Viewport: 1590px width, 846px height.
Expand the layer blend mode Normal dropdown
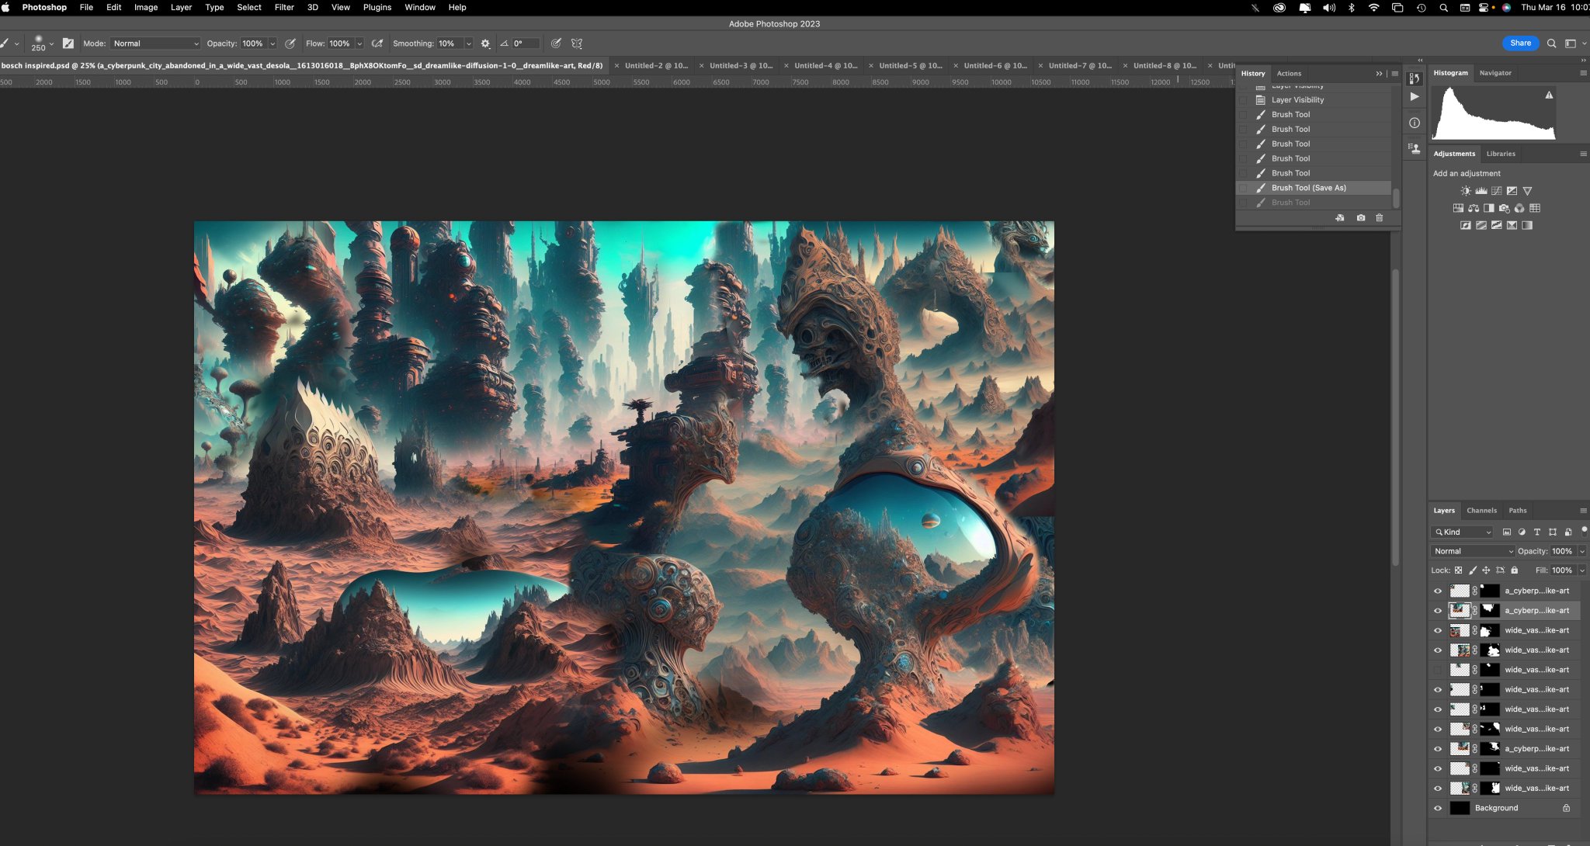point(1472,551)
